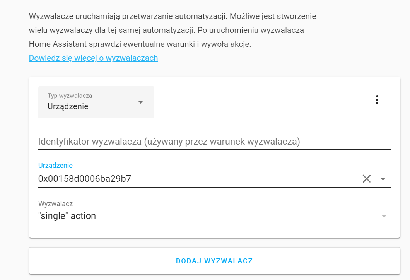This screenshot has height=280, width=410.
Task: Click the grey Wyzwalacz field label
Action: pos(55,203)
